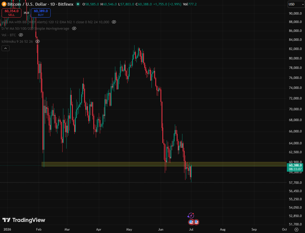Click the 2026 label on time axis
The width and height of the screenshot is (305, 233).
[x=7, y=229]
